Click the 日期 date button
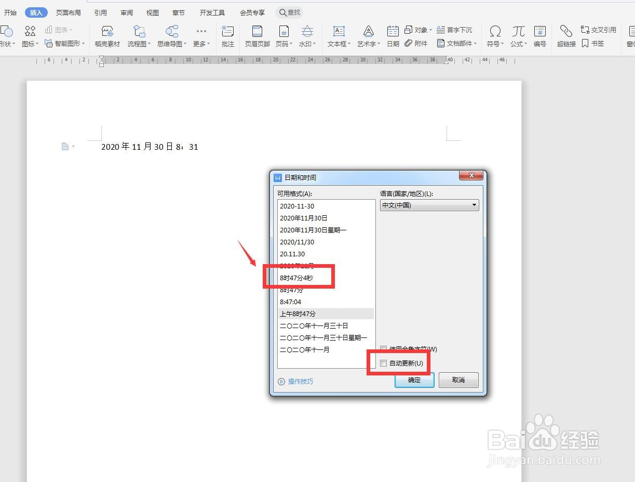Screen dimensions: 635x482 pyautogui.click(x=393, y=36)
